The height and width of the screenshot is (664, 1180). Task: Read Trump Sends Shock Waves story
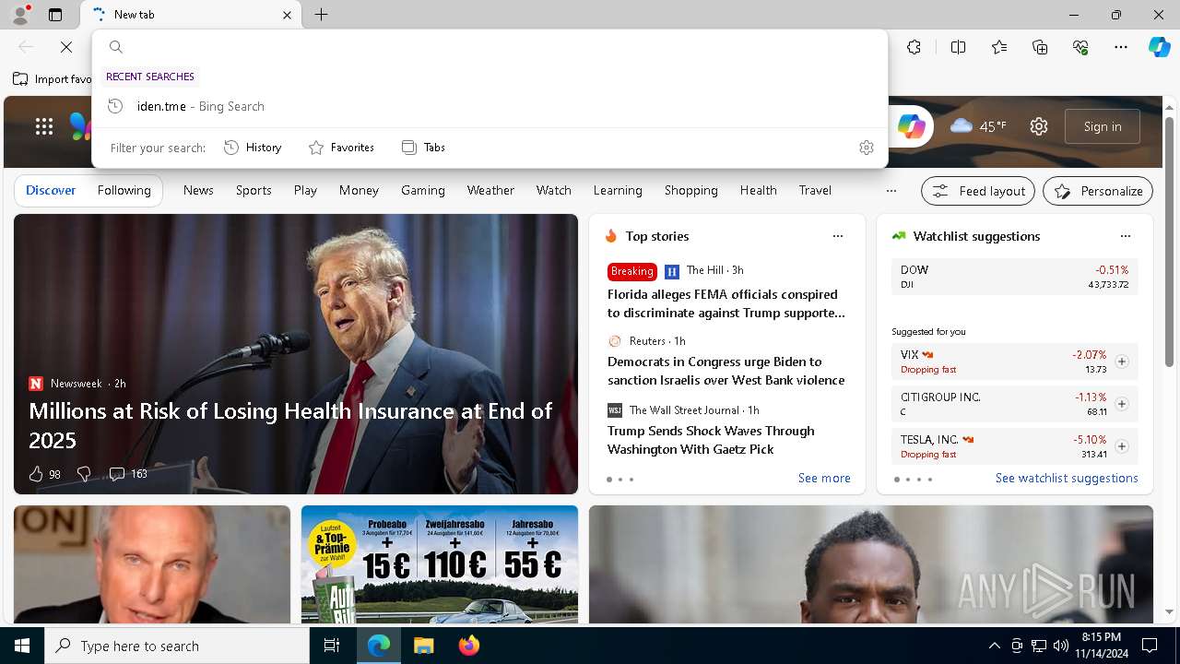click(711, 440)
